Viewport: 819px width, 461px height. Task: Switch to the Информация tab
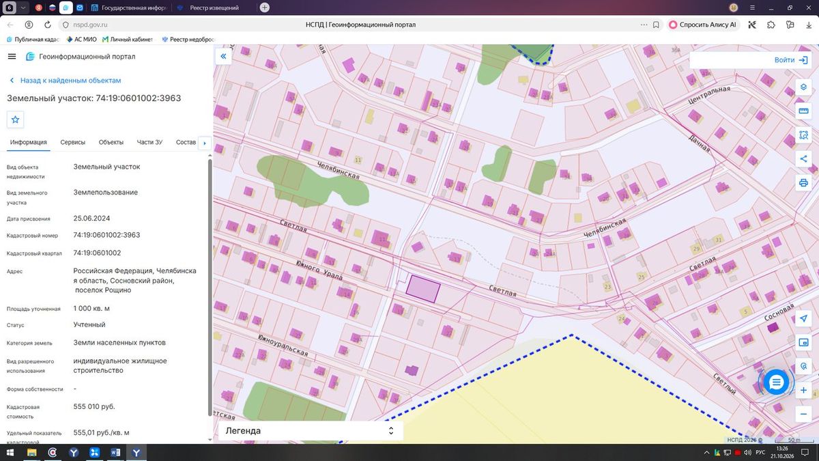[x=29, y=142]
